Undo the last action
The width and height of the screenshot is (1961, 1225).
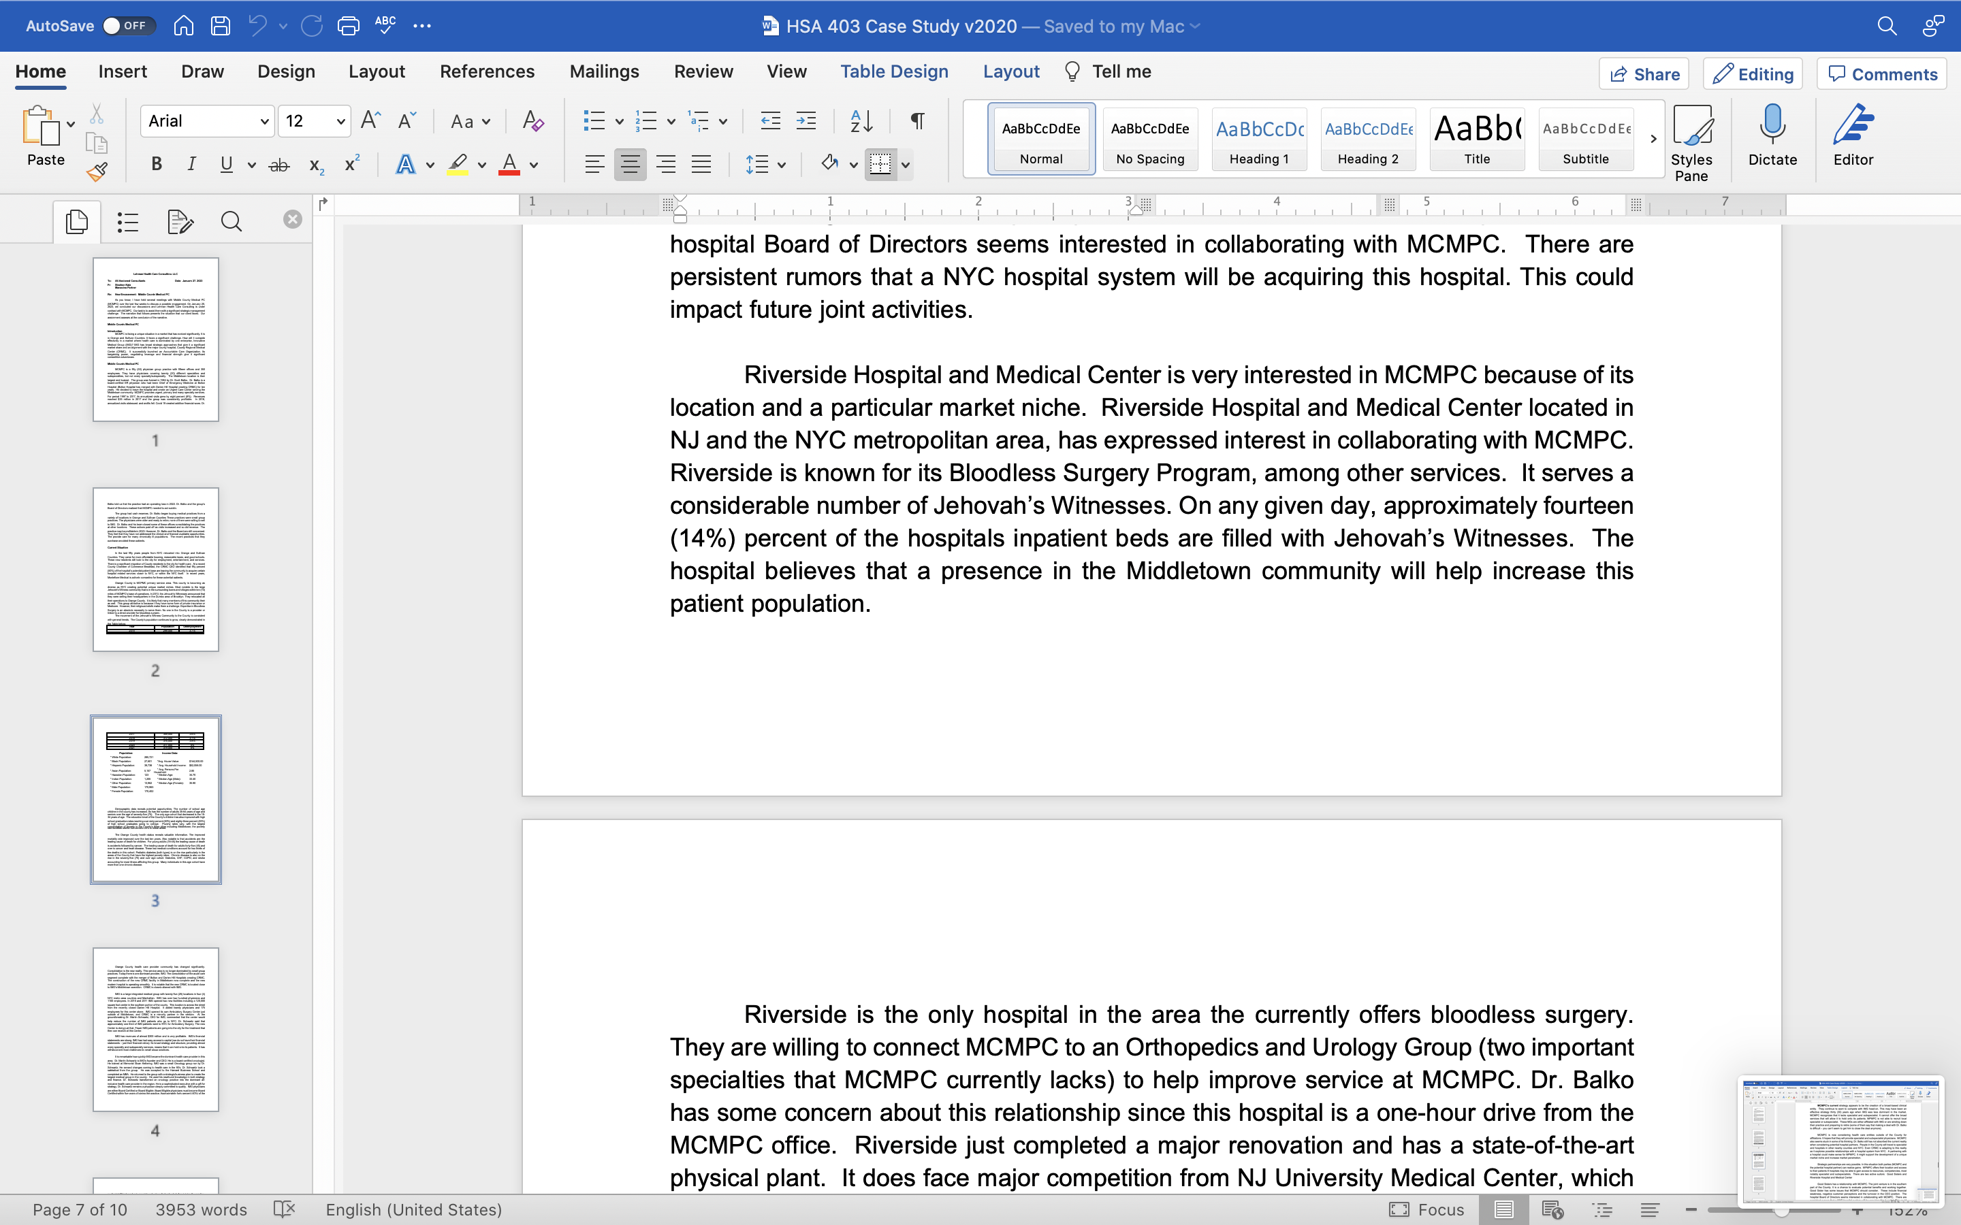coord(257,26)
